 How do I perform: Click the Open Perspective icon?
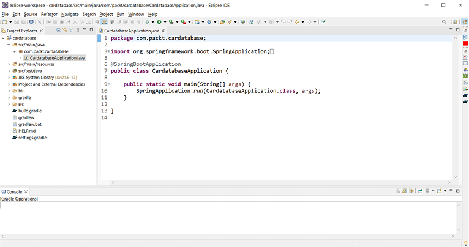click(454, 22)
